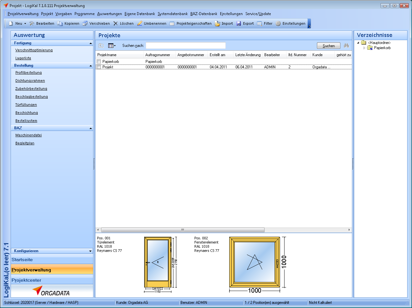Viewport: 412px width, 308px height.
Task: Expand the Papierkorb tree node
Action: [364, 48]
